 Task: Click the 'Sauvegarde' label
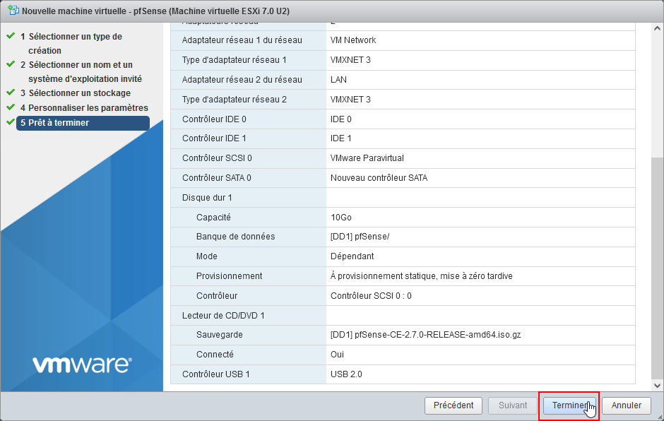pyautogui.click(x=220, y=335)
